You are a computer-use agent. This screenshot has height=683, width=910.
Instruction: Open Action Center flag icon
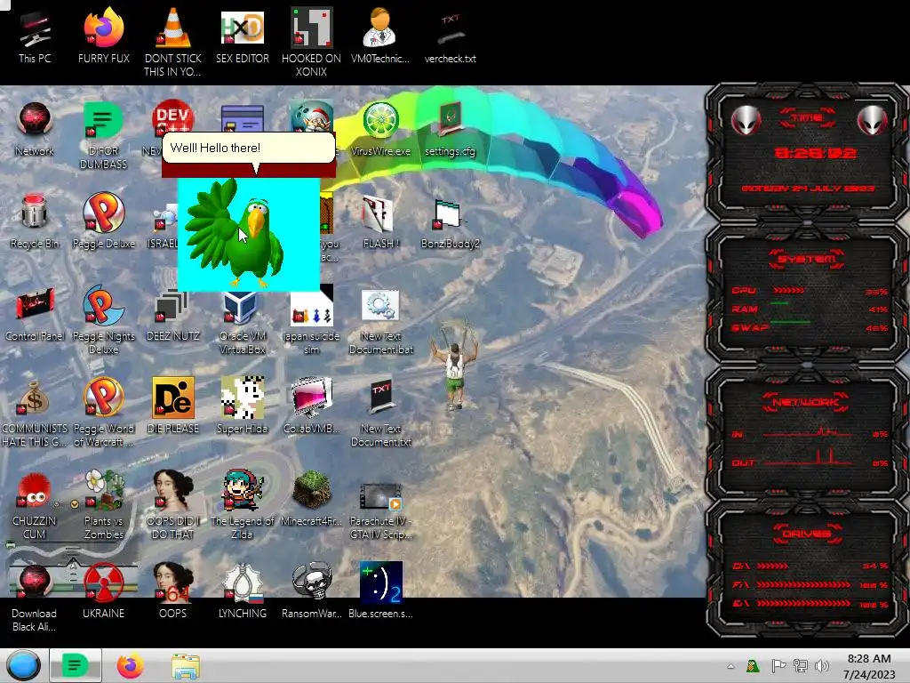pyautogui.click(x=778, y=665)
